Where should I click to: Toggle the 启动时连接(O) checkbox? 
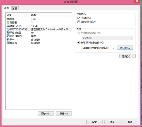(79, 22)
